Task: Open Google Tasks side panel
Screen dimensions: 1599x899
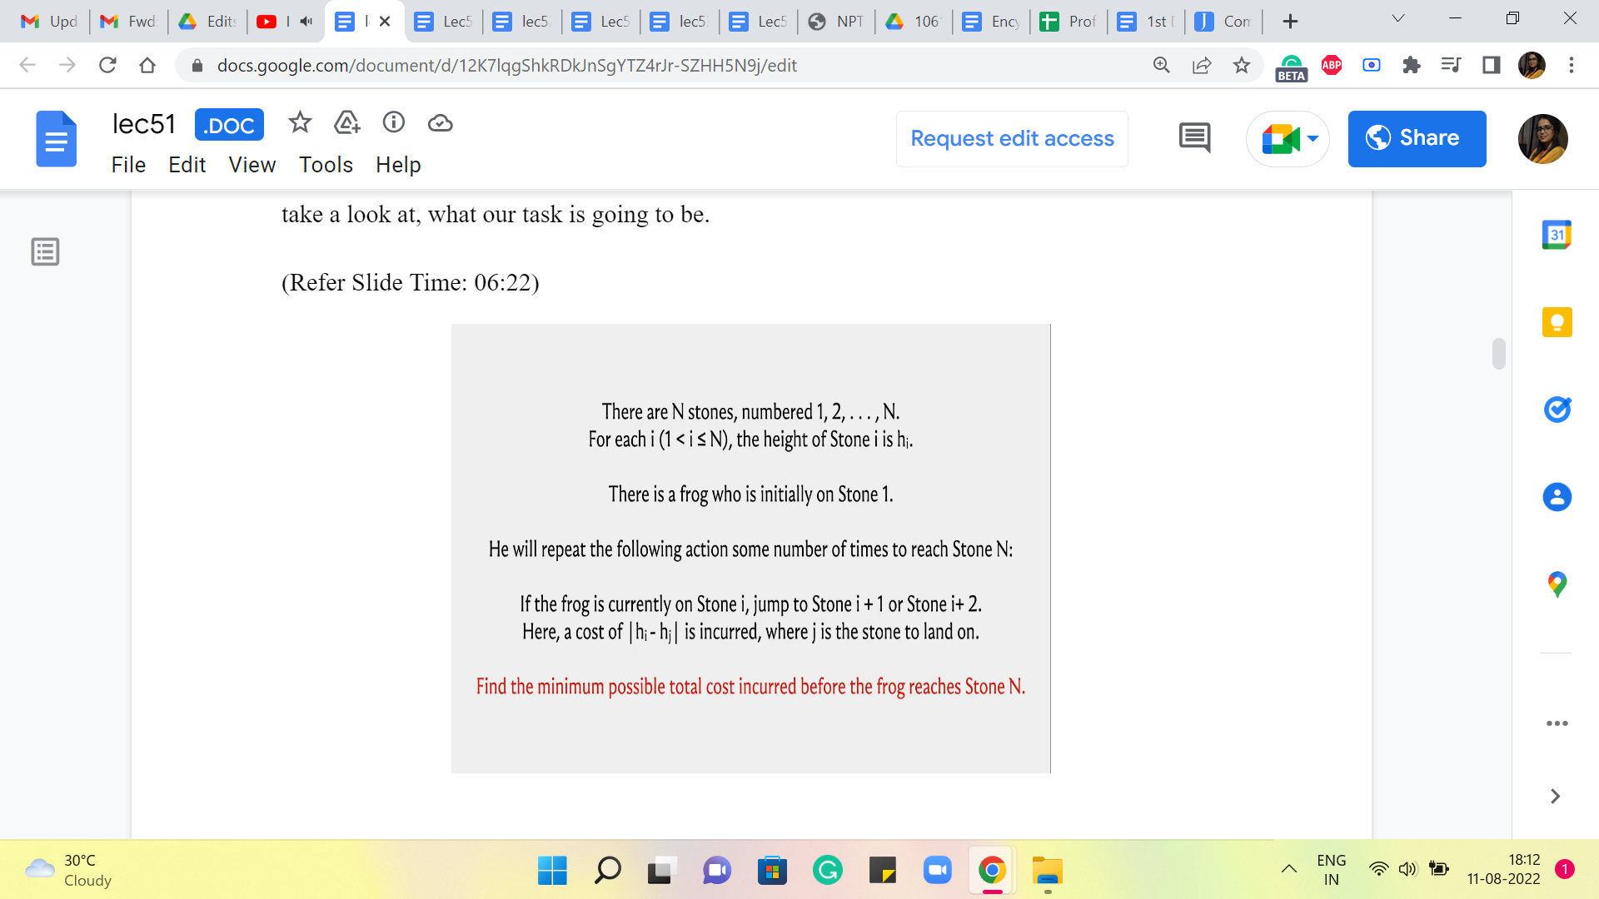Action: point(1556,410)
